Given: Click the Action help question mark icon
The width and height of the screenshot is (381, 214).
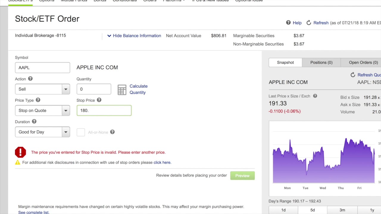Looking at the screenshot, I should tap(30, 79).
